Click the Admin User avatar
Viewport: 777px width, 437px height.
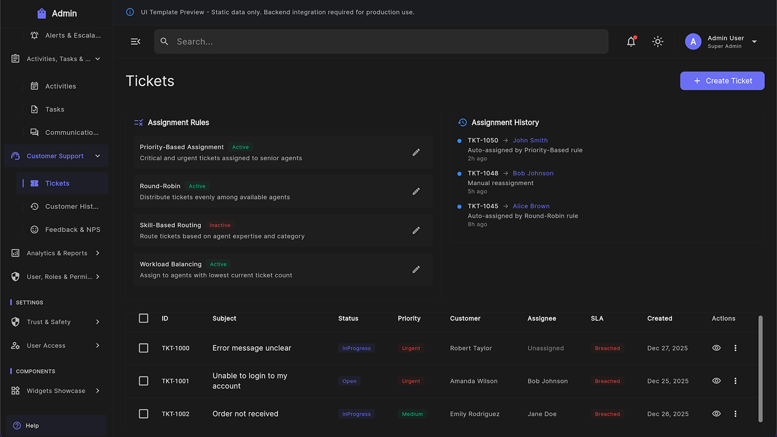pyautogui.click(x=693, y=41)
